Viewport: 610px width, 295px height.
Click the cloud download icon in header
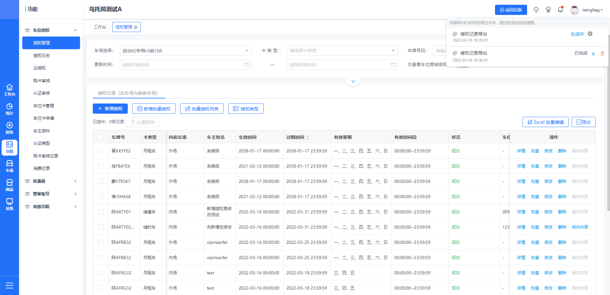pyautogui.click(x=536, y=10)
